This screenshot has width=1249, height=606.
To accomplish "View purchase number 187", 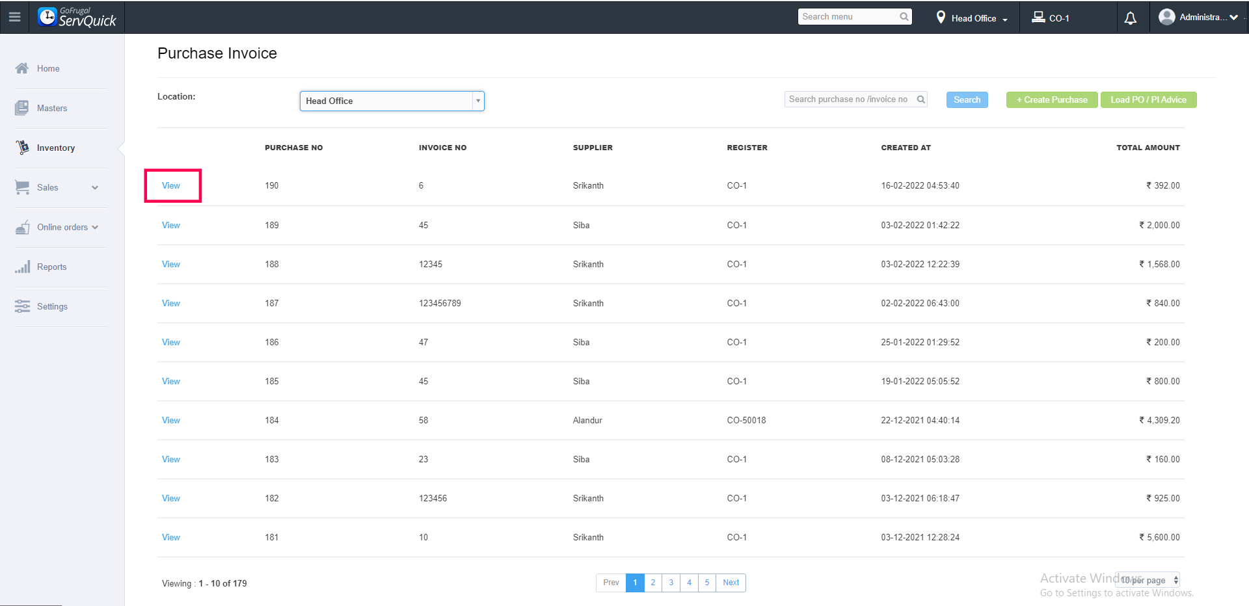I will pos(171,303).
